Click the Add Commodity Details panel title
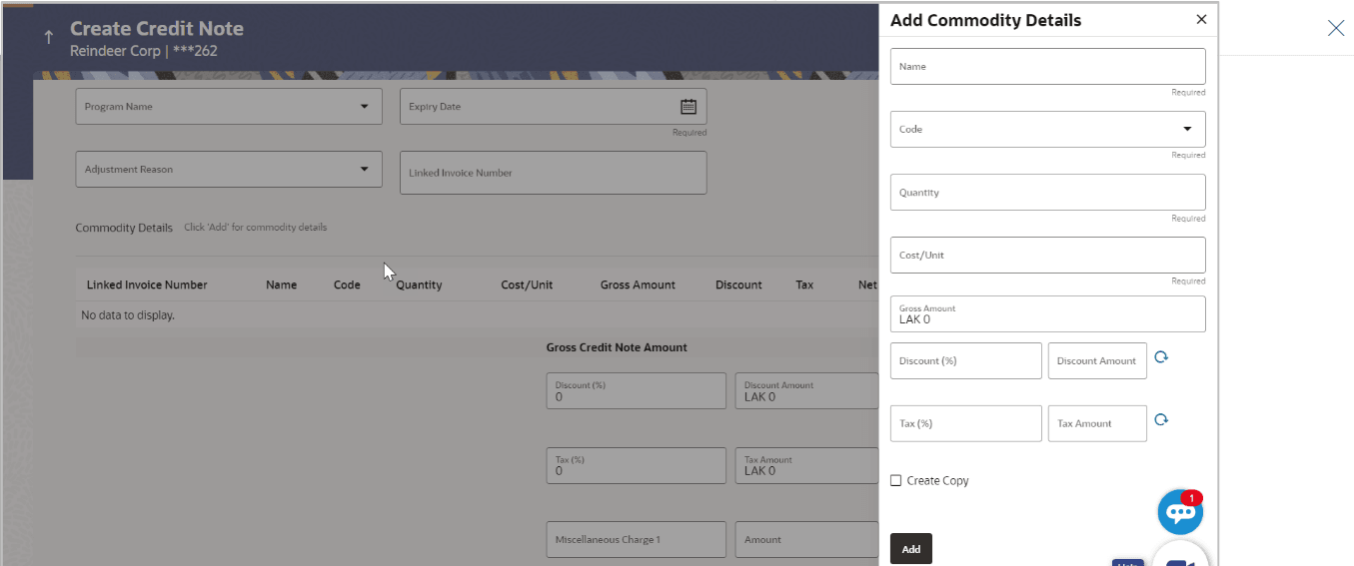Screen dimensions: 1354x566 pyautogui.click(x=985, y=20)
